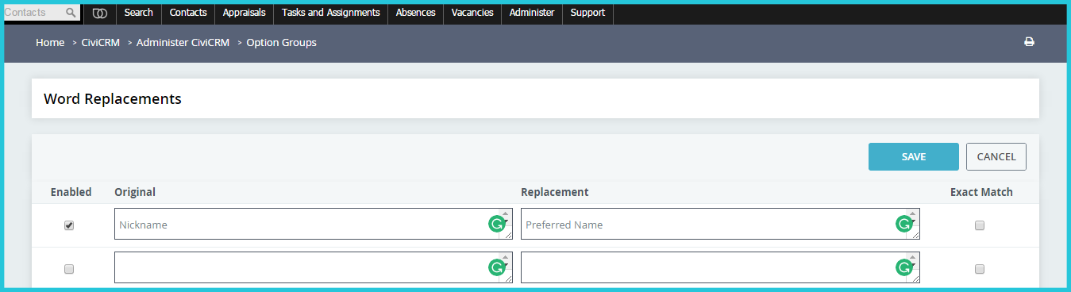Click Grammarly icon in Preferred Name field
The width and height of the screenshot is (1071, 292).
pos(903,225)
